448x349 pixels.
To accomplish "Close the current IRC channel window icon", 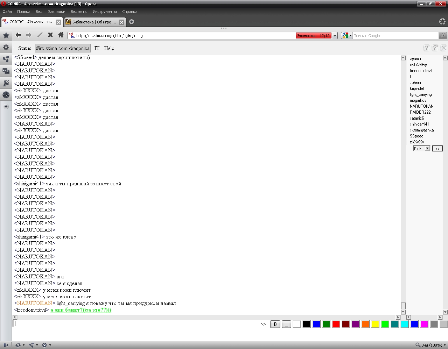I will click(443, 48).
